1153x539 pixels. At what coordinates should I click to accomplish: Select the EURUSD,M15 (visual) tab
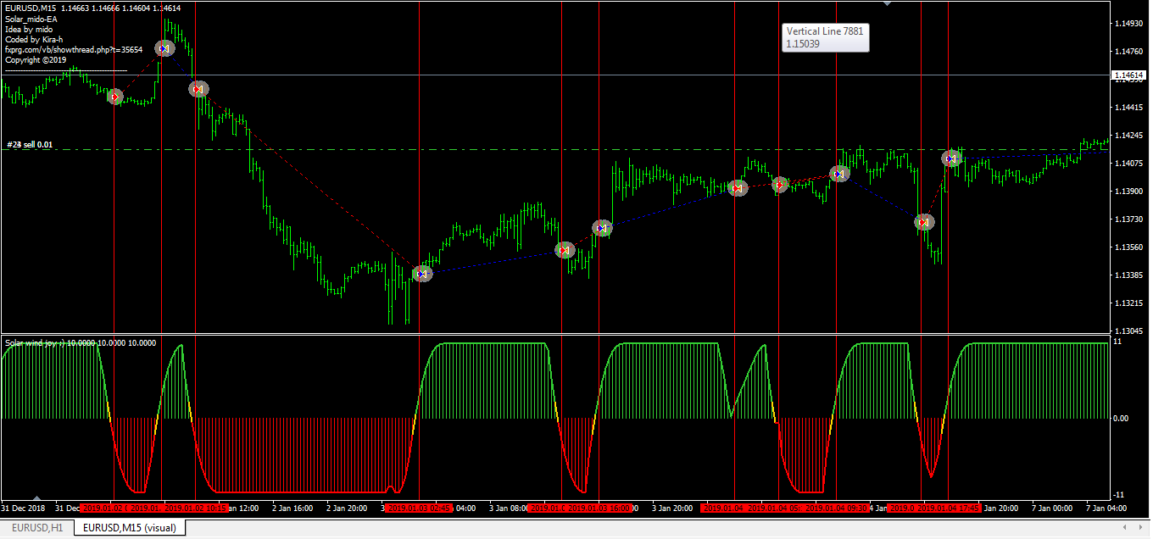(x=129, y=528)
